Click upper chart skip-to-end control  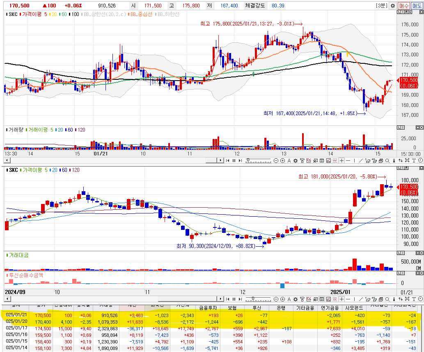tap(240, 161)
